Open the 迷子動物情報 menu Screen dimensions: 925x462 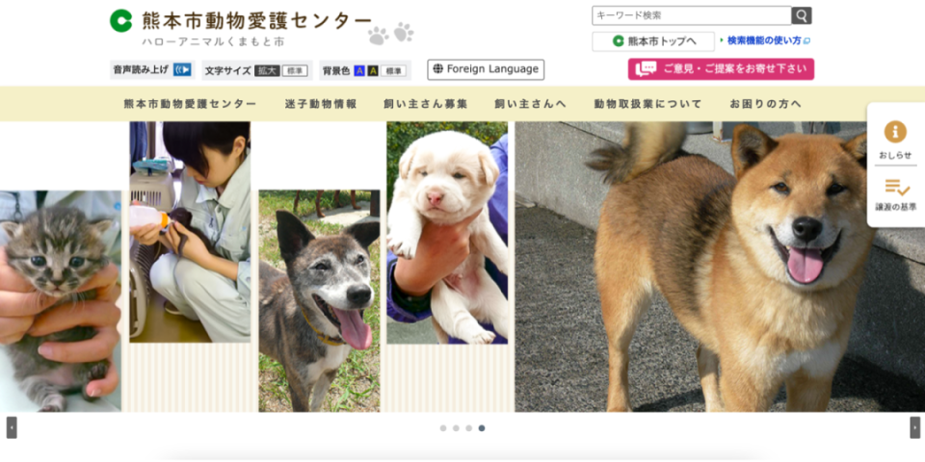click(x=321, y=104)
